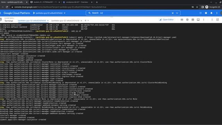222x125 pixels.
Task: Close the wordpress-db Overview browser tab
Action: (x=92, y=2)
